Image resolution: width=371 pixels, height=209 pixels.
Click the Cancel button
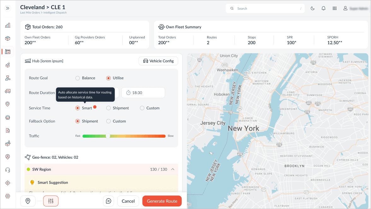pyautogui.click(x=128, y=201)
